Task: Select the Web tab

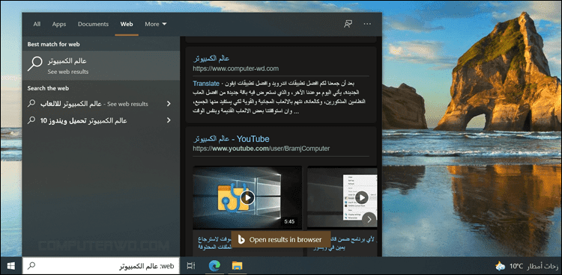Action: [127, 24]
